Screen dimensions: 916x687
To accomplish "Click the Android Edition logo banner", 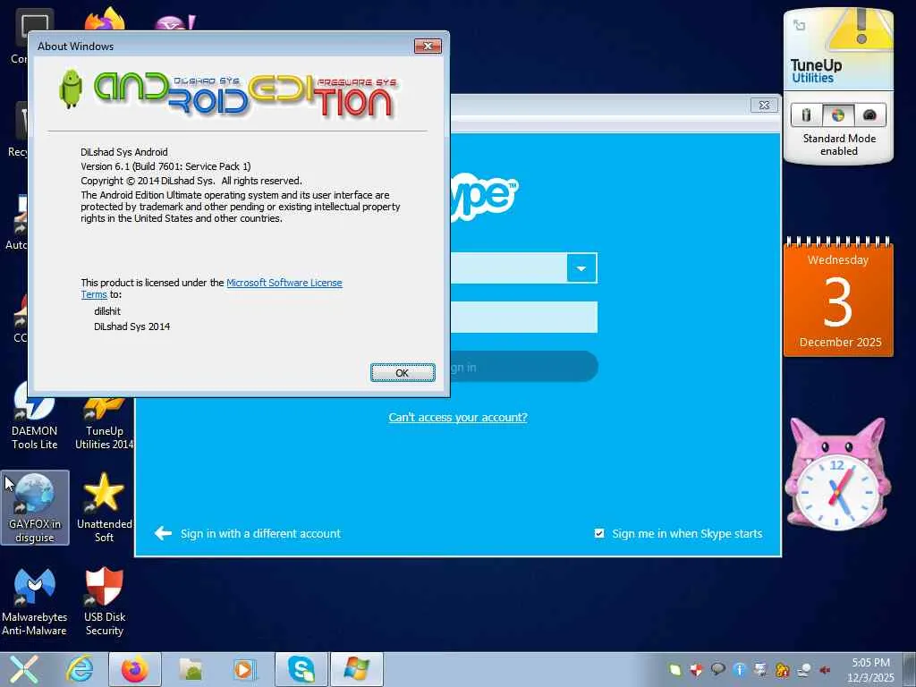I will tap(229, 93).
